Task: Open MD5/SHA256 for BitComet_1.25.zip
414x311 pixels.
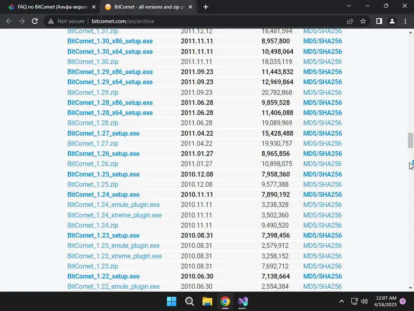Action: tap(322, 184)
